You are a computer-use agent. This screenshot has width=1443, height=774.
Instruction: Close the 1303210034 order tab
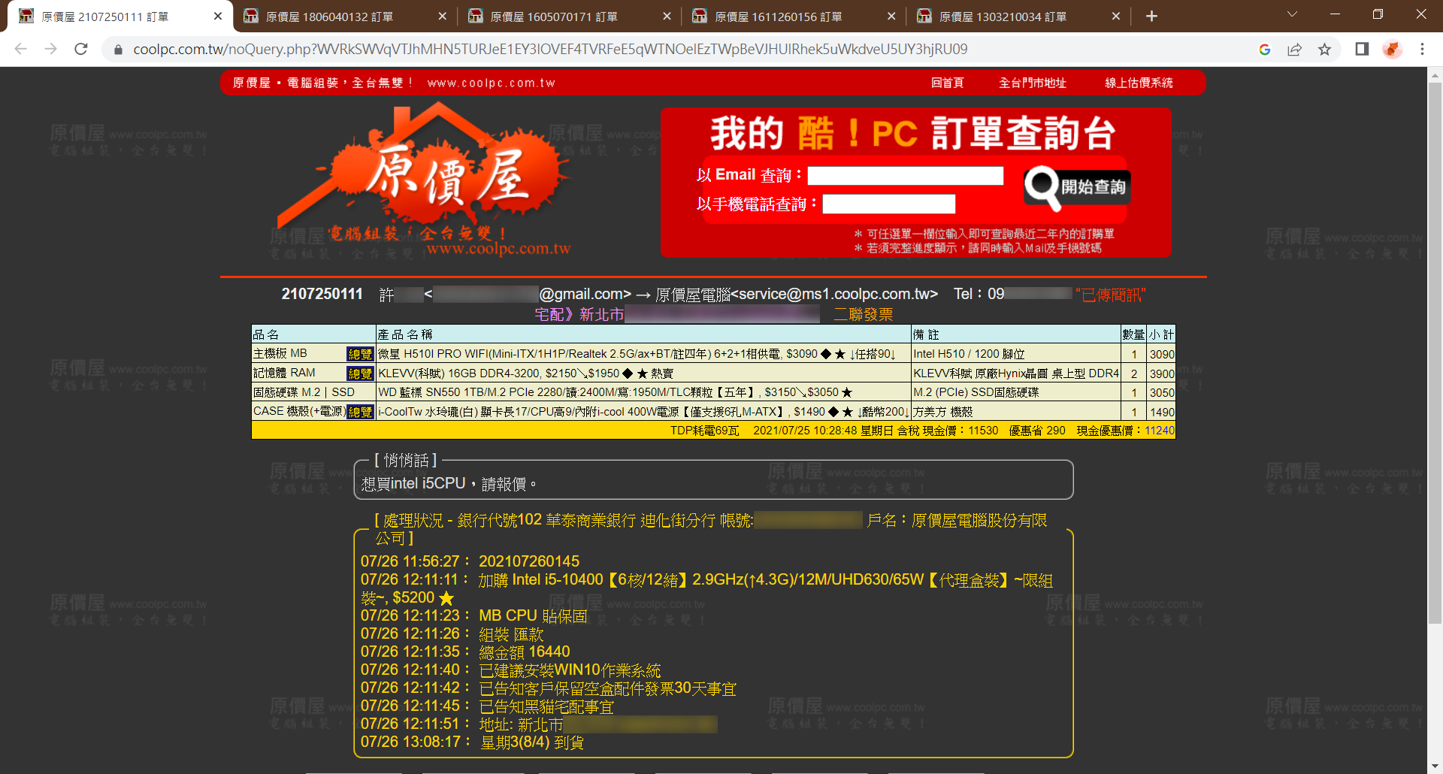point(1116,17)
